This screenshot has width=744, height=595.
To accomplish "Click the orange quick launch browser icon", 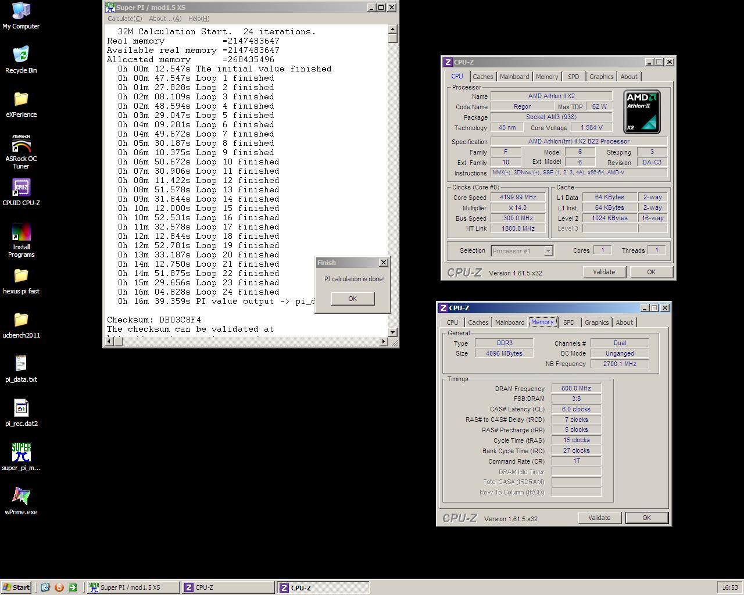I will (59, 587).
